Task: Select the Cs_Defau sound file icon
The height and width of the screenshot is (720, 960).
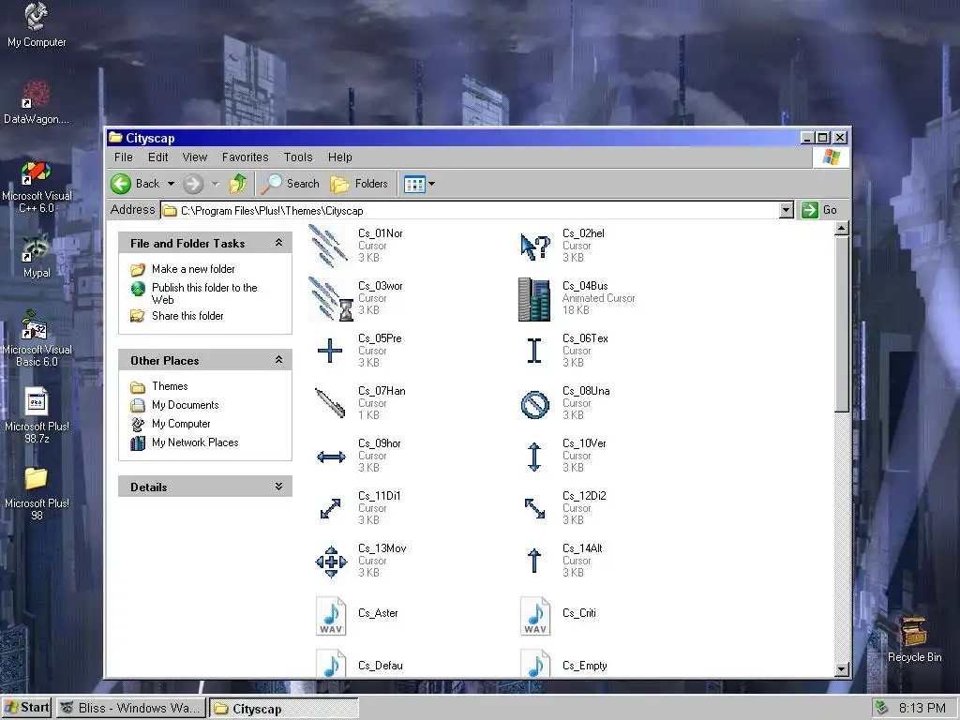Action: [331, 663]
